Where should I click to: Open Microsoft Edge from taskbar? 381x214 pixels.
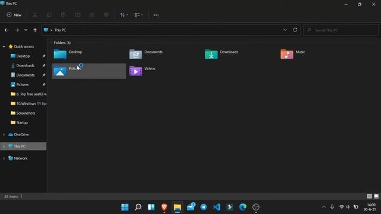243,207
